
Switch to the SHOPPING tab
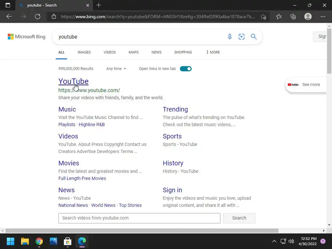click(183, 52)
